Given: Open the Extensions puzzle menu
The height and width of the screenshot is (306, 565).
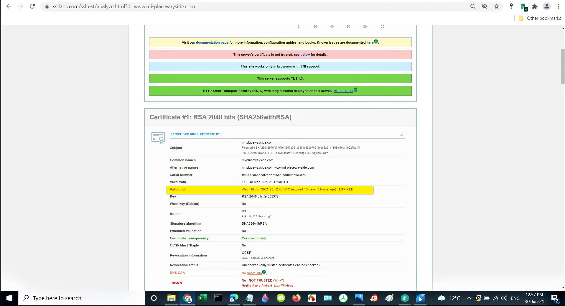Looking at the screenshot, I should (x=535, y=6).
